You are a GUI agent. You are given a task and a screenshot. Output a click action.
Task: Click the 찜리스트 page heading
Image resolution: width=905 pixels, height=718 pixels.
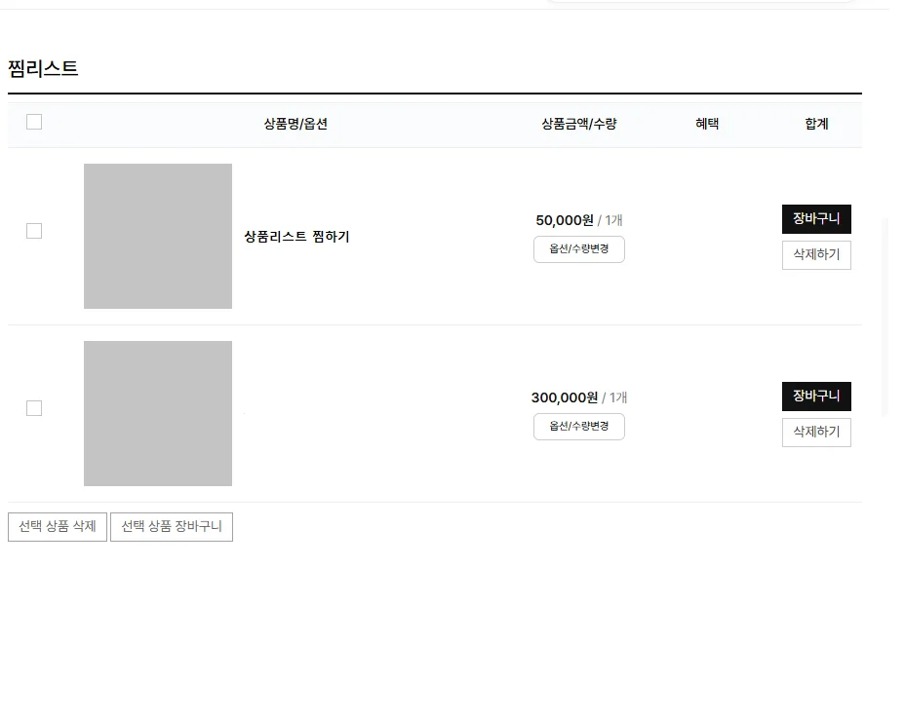(43, 68)
